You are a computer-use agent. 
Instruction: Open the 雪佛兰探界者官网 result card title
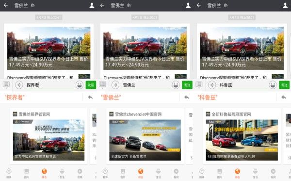point(34,114)
